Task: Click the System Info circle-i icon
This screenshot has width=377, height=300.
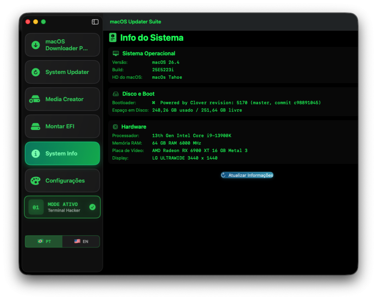Action: pyautogui.click(x=36, y=154)
